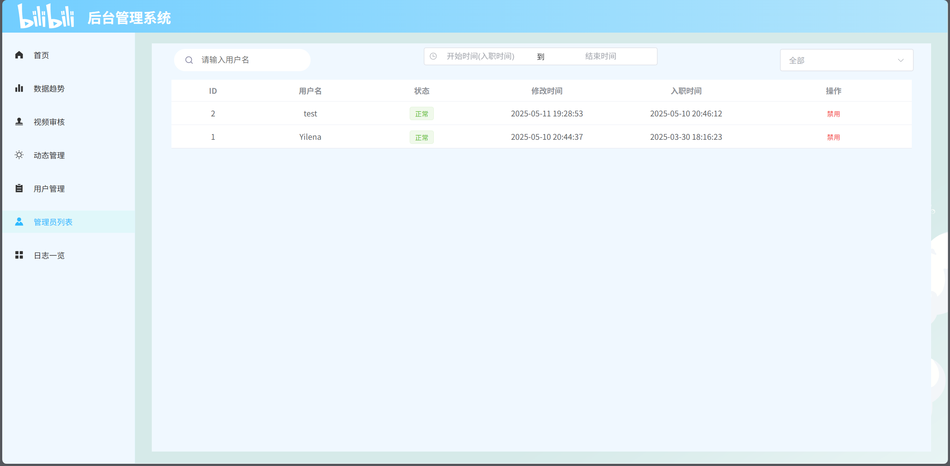Open the 结束时间 end date field
950x466 pixels.
coord(600,56)
